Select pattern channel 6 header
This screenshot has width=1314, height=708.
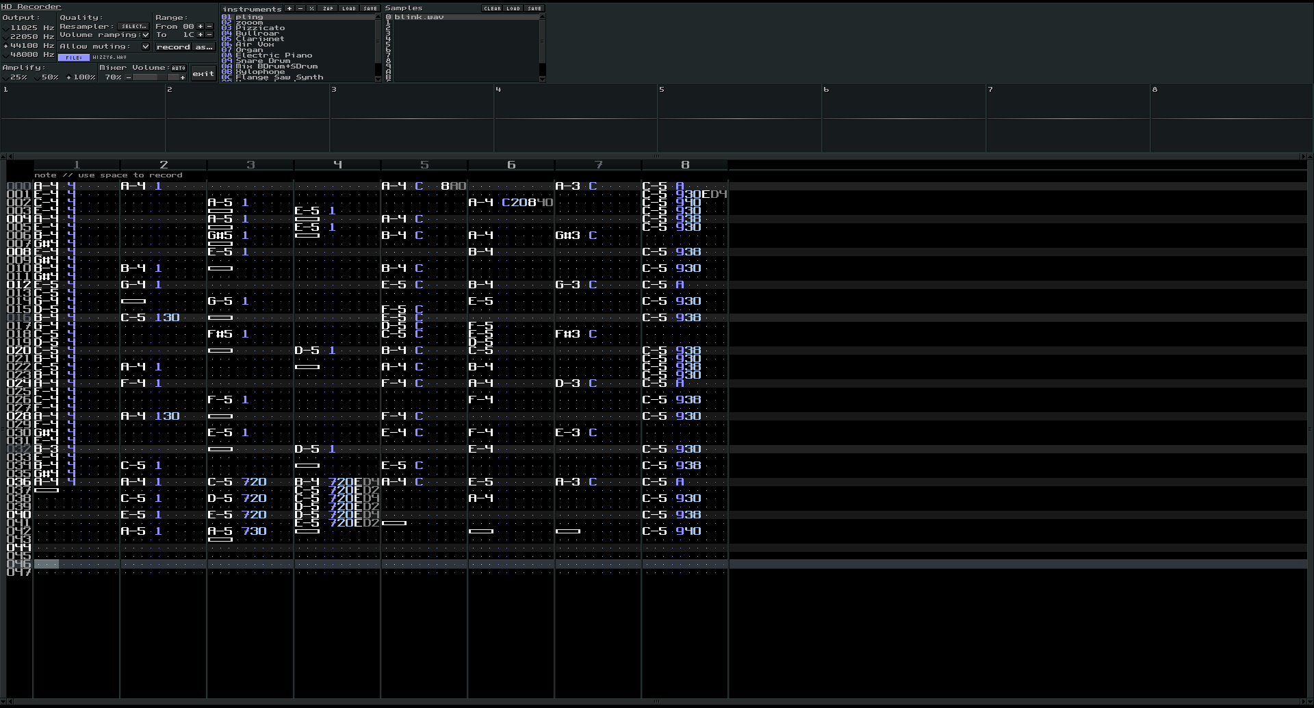(511, 165)
